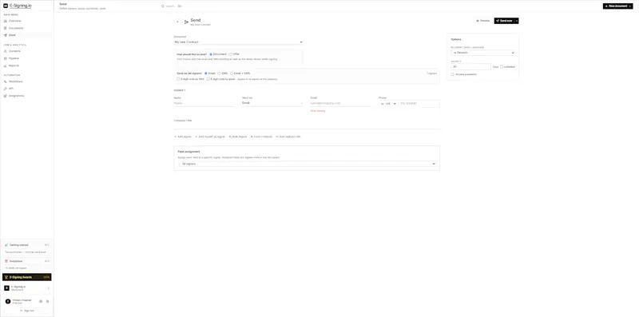Open the Send now split dropdown arrow

tap(517, 21)
